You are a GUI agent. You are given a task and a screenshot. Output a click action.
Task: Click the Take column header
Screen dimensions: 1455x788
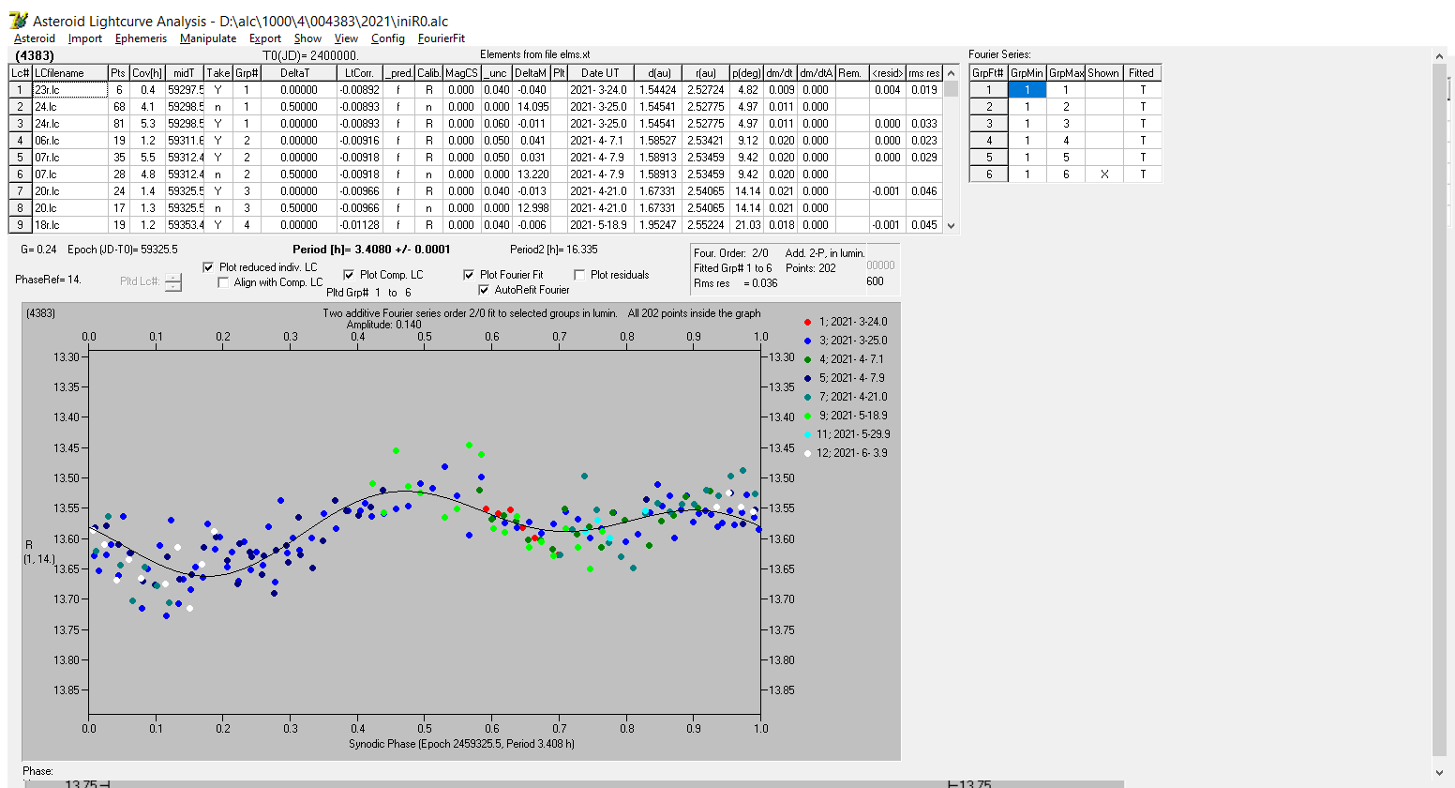pyautogui.click(x=218, y=73)
